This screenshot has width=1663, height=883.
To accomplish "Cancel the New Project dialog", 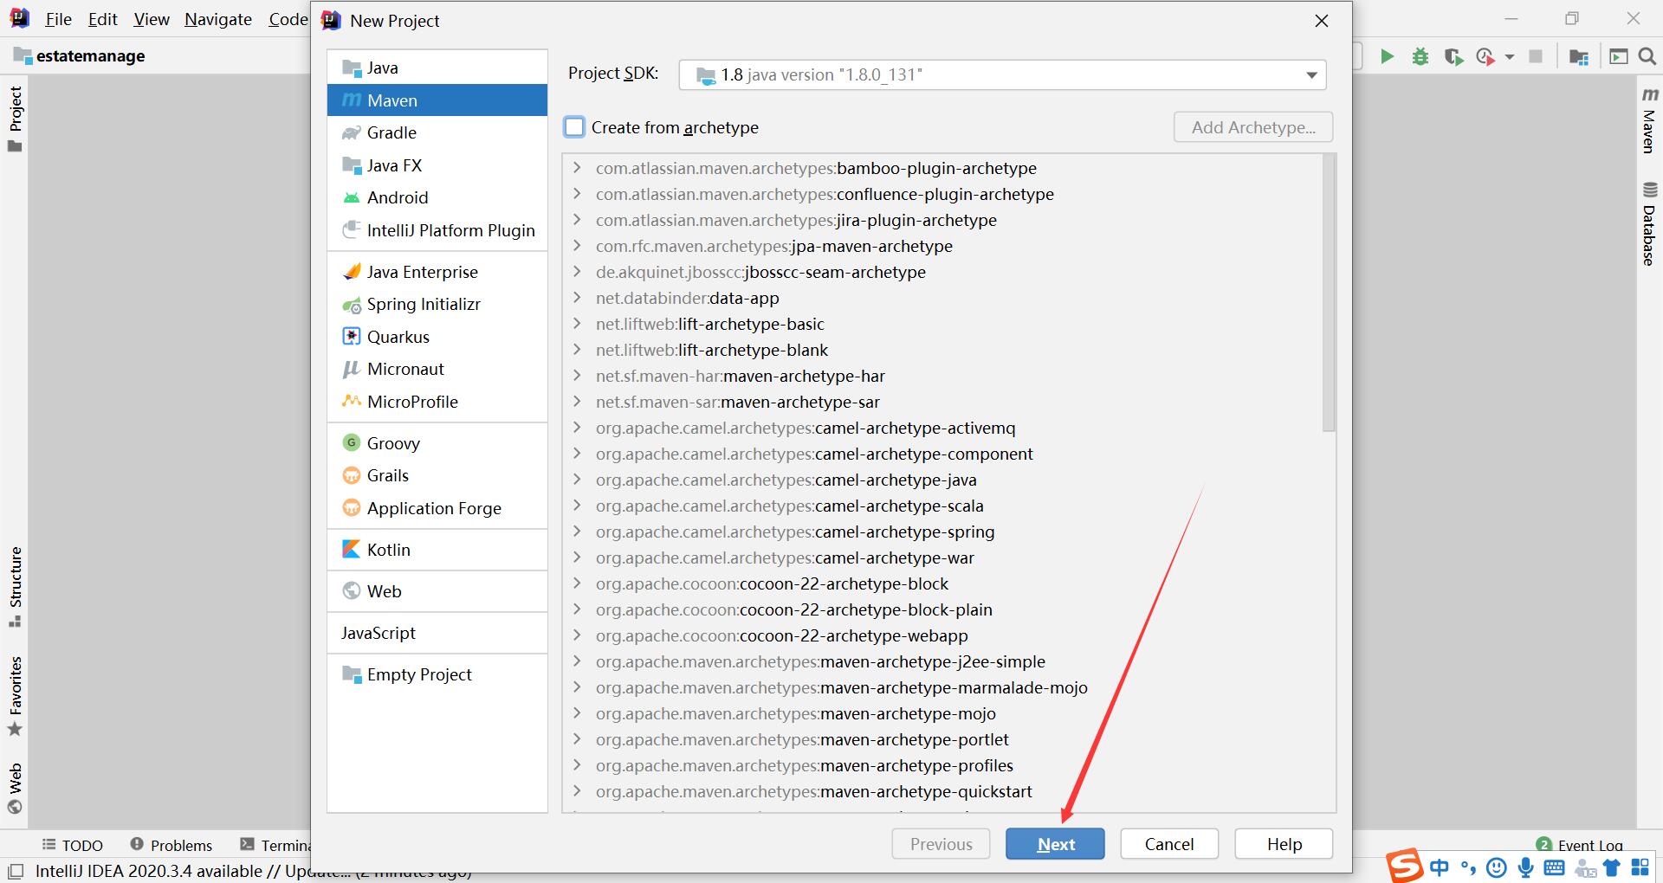I will tap(1169, 844).
